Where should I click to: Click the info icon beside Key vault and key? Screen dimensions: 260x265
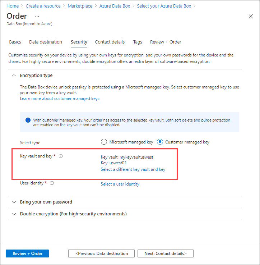[61, 156]
